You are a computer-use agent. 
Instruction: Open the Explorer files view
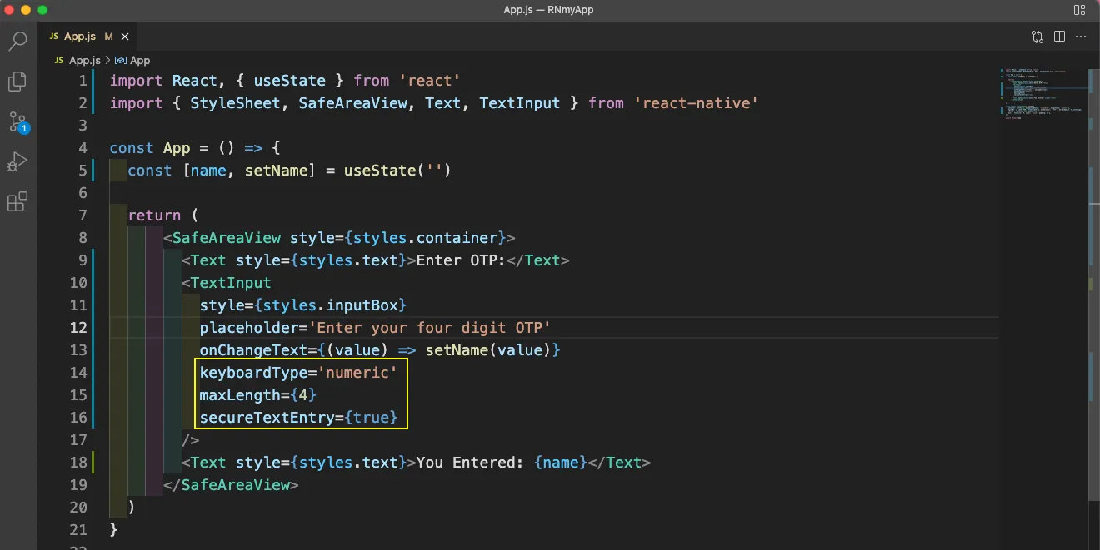pos(17,82)
